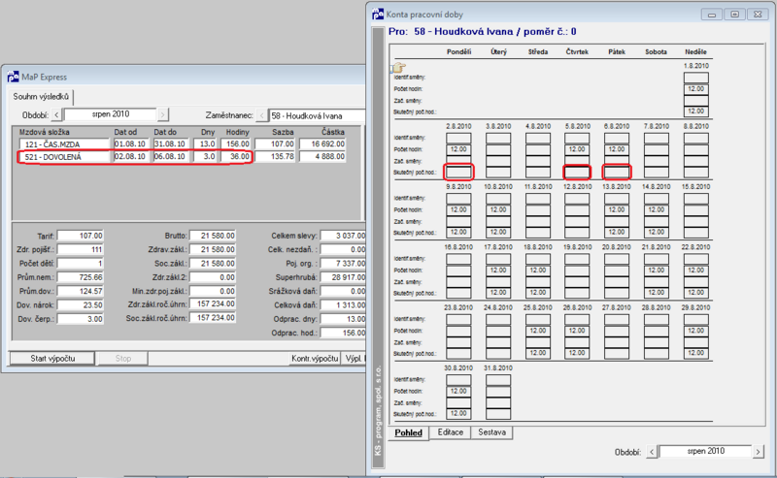Image resolution: width=777 pixels, height=478 pixels.
Task: Click Počet hodin cell for 2.8.2010
Action: [458, 149]
